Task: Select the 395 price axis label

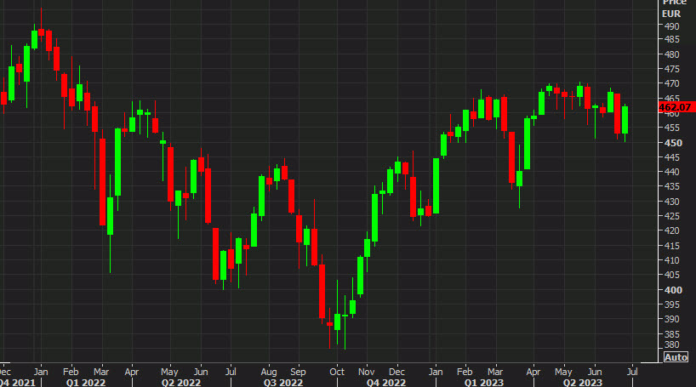Action: 671,304
